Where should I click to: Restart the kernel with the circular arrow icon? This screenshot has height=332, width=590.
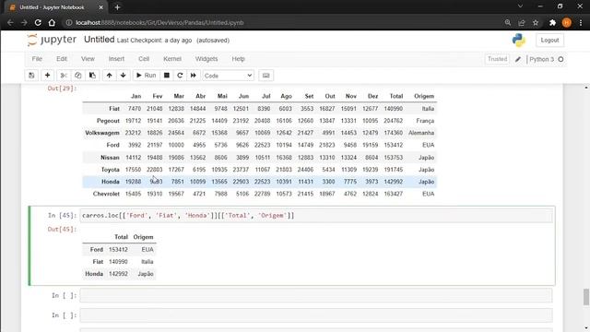click(x=180, y=76)
